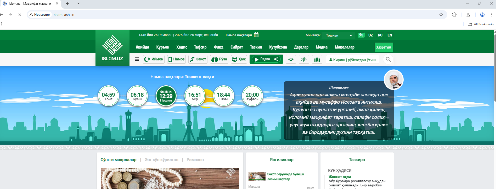Open All Bookmarks folder
Viewport: 496px width, 189px height.
481,24
